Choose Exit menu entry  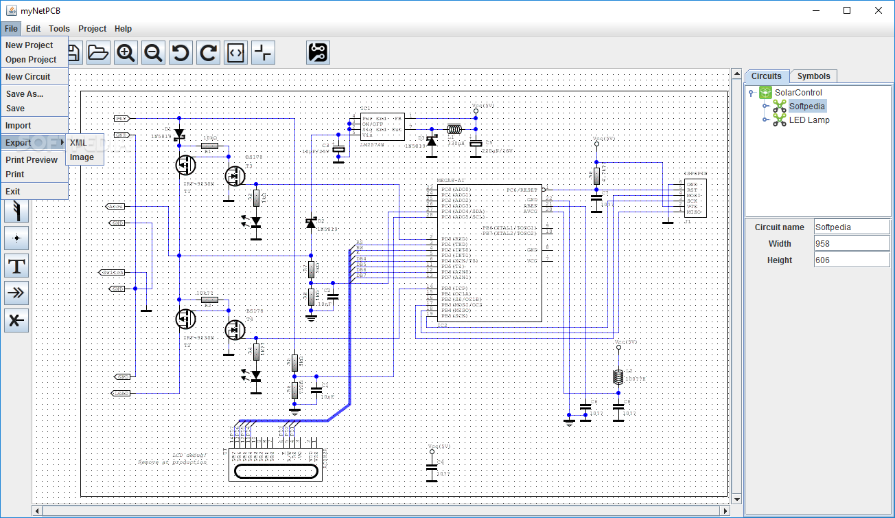pos(34,192)
